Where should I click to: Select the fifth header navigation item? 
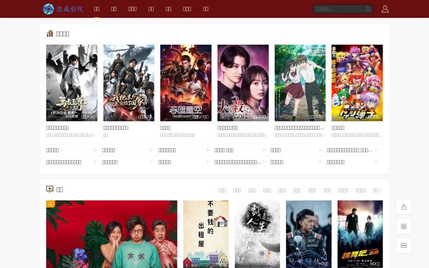[x=168, y=9]
